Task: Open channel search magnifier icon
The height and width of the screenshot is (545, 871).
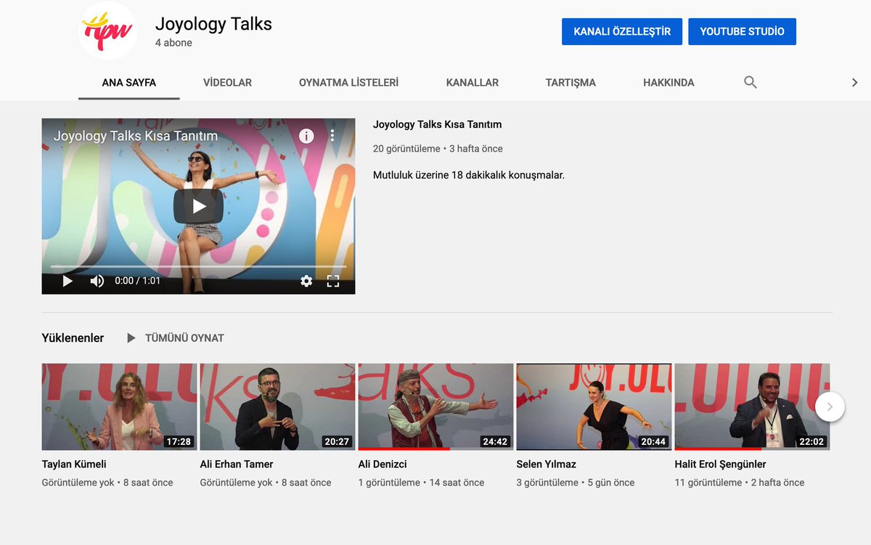Action: [751, 82]
